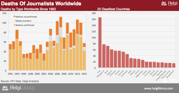Click the 1994 bar in deaths chart

(x=17, y=50)
